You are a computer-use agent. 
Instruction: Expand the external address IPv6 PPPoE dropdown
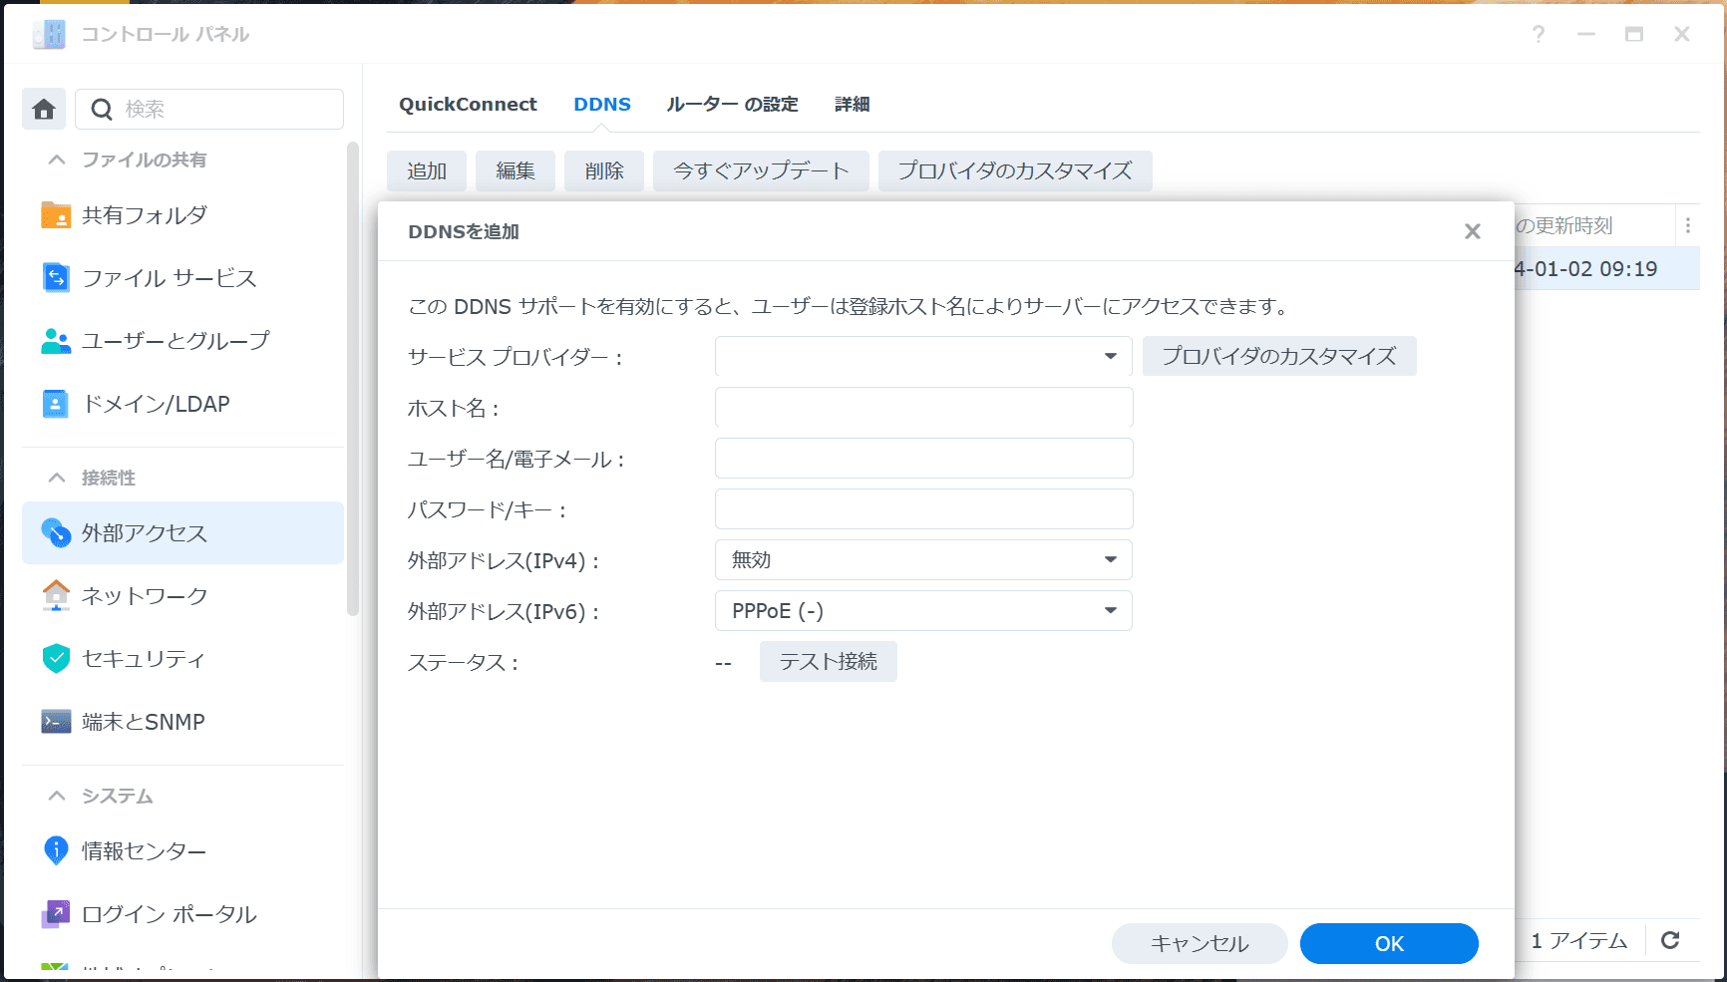[922, 610]
